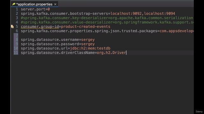Click the underlined consumer.group-id key
Image resolution: width=204 pixels, height=114 pixels.
[40, 27]
